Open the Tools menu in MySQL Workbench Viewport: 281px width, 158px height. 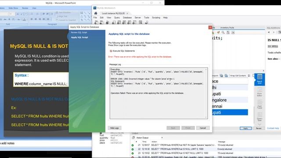pos(146,18)
